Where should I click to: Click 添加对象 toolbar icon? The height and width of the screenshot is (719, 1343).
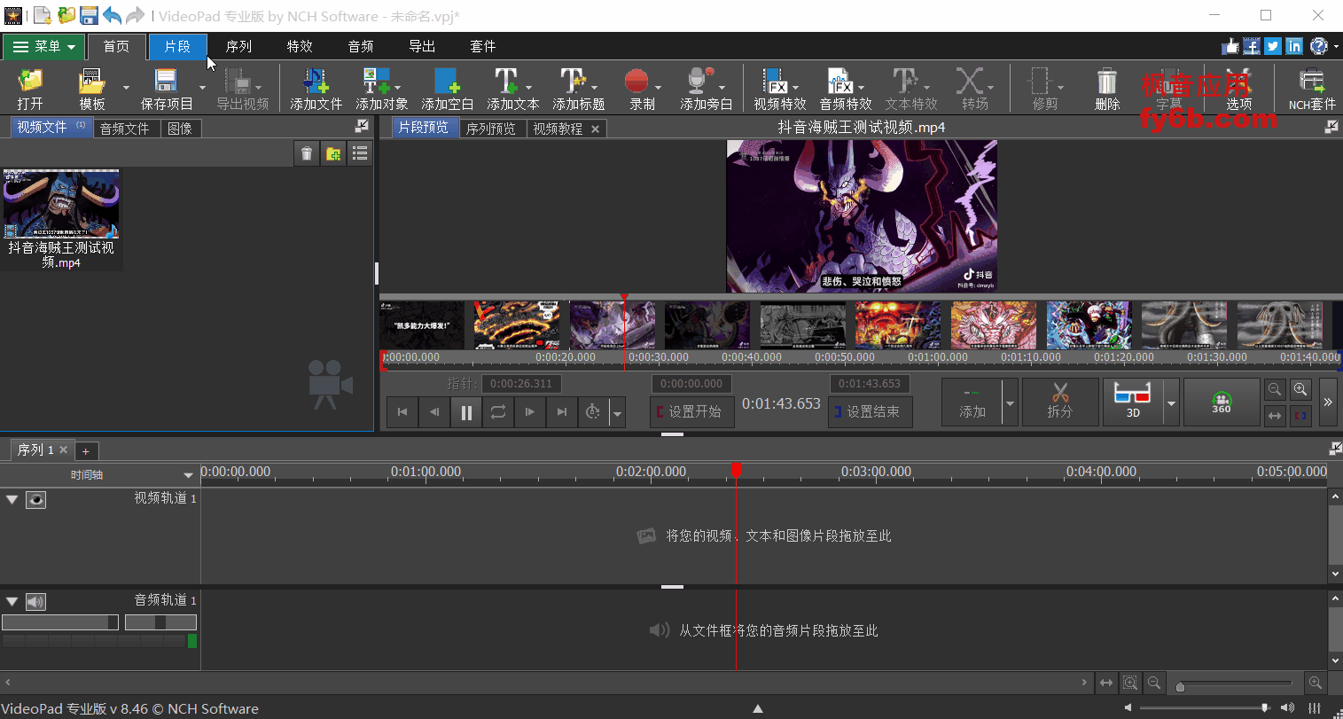click(381, 89)
